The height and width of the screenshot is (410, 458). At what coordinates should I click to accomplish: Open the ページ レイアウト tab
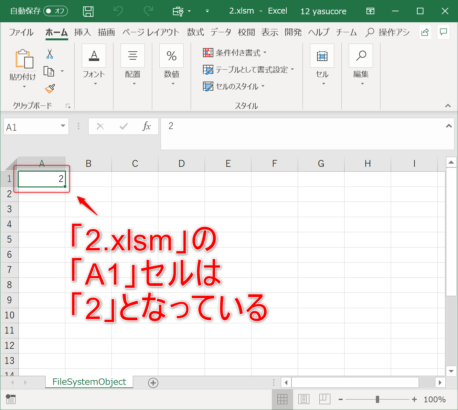pyautogui.click(x=151, y=32)
